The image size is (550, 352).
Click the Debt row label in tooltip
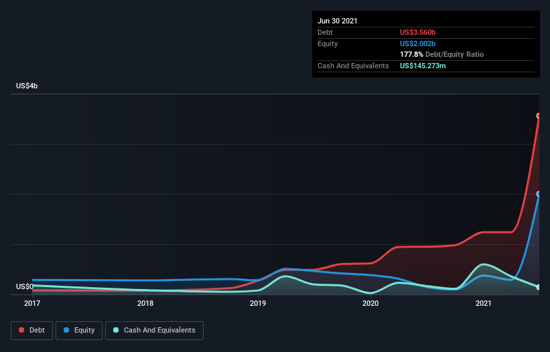325,32
